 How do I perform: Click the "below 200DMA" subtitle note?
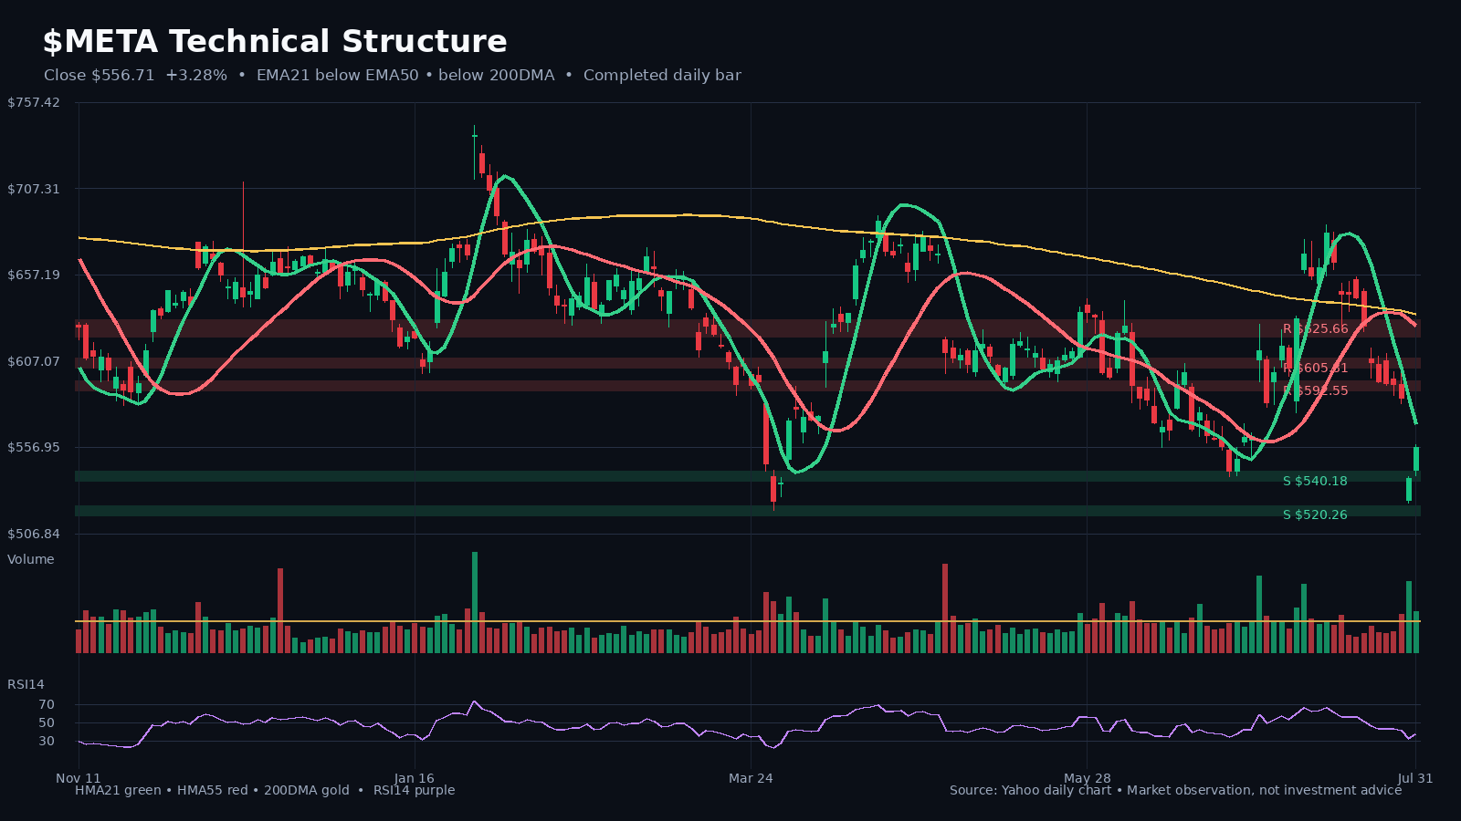click(497, 76)
